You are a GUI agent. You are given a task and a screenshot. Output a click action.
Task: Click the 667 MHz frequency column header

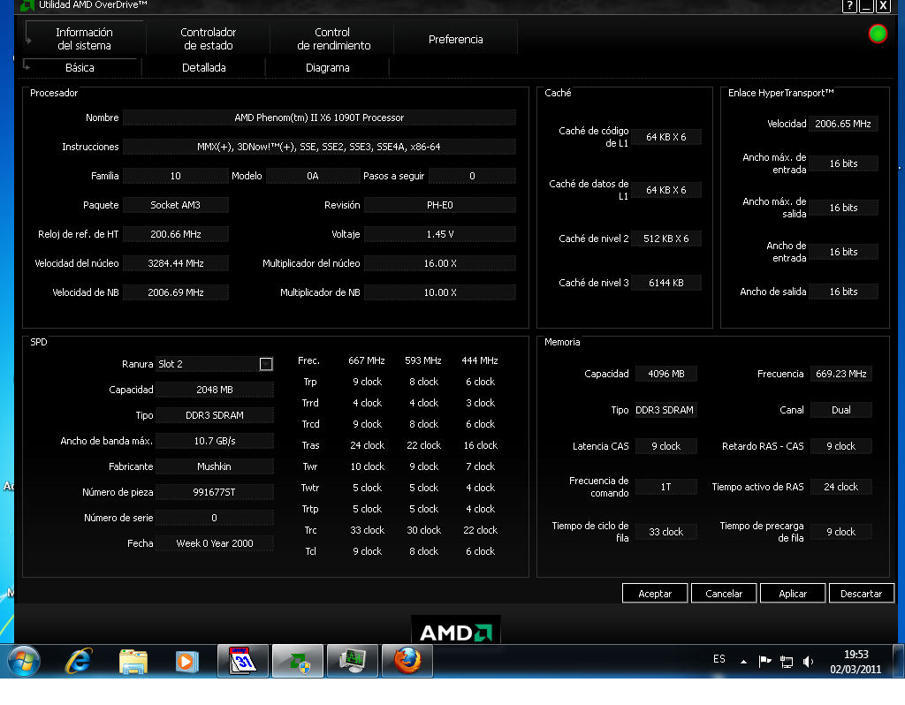tap(367, 360)
